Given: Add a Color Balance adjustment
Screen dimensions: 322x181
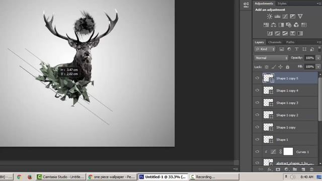Looking at the screenshot, I should 274,25.
